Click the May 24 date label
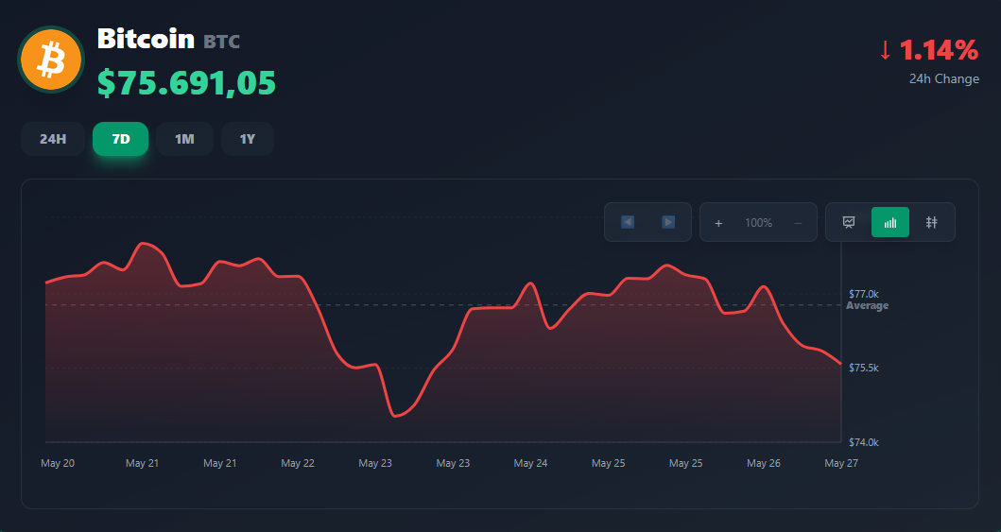The width and height of the screenshot is (1001, 532). click(x=530, y=463)
